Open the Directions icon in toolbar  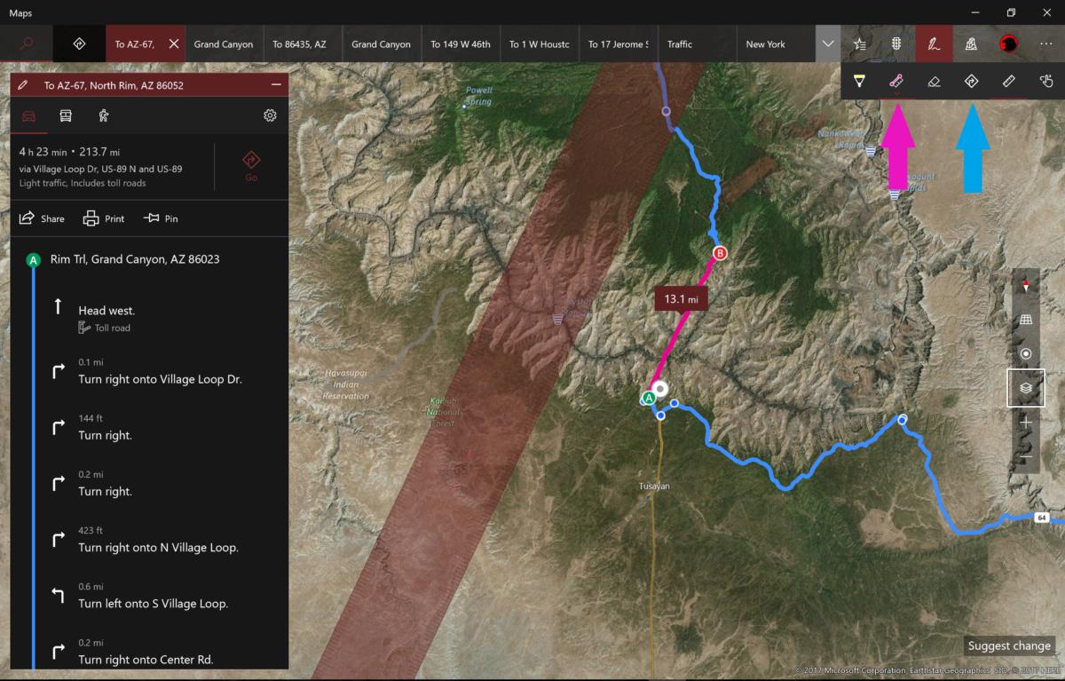(79, 44)
